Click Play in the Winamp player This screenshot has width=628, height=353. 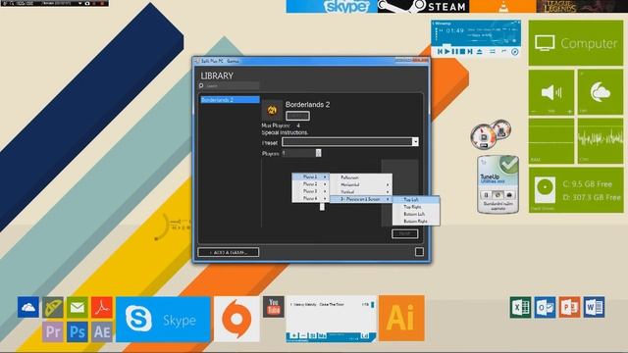pyautogui.click(x=447, y=52)
